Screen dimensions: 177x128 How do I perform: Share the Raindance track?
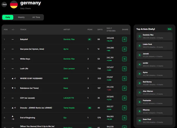[x=124, y=88]
